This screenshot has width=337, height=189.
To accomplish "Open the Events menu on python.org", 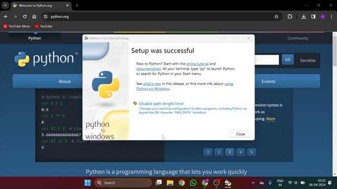I will coord(268,81).
